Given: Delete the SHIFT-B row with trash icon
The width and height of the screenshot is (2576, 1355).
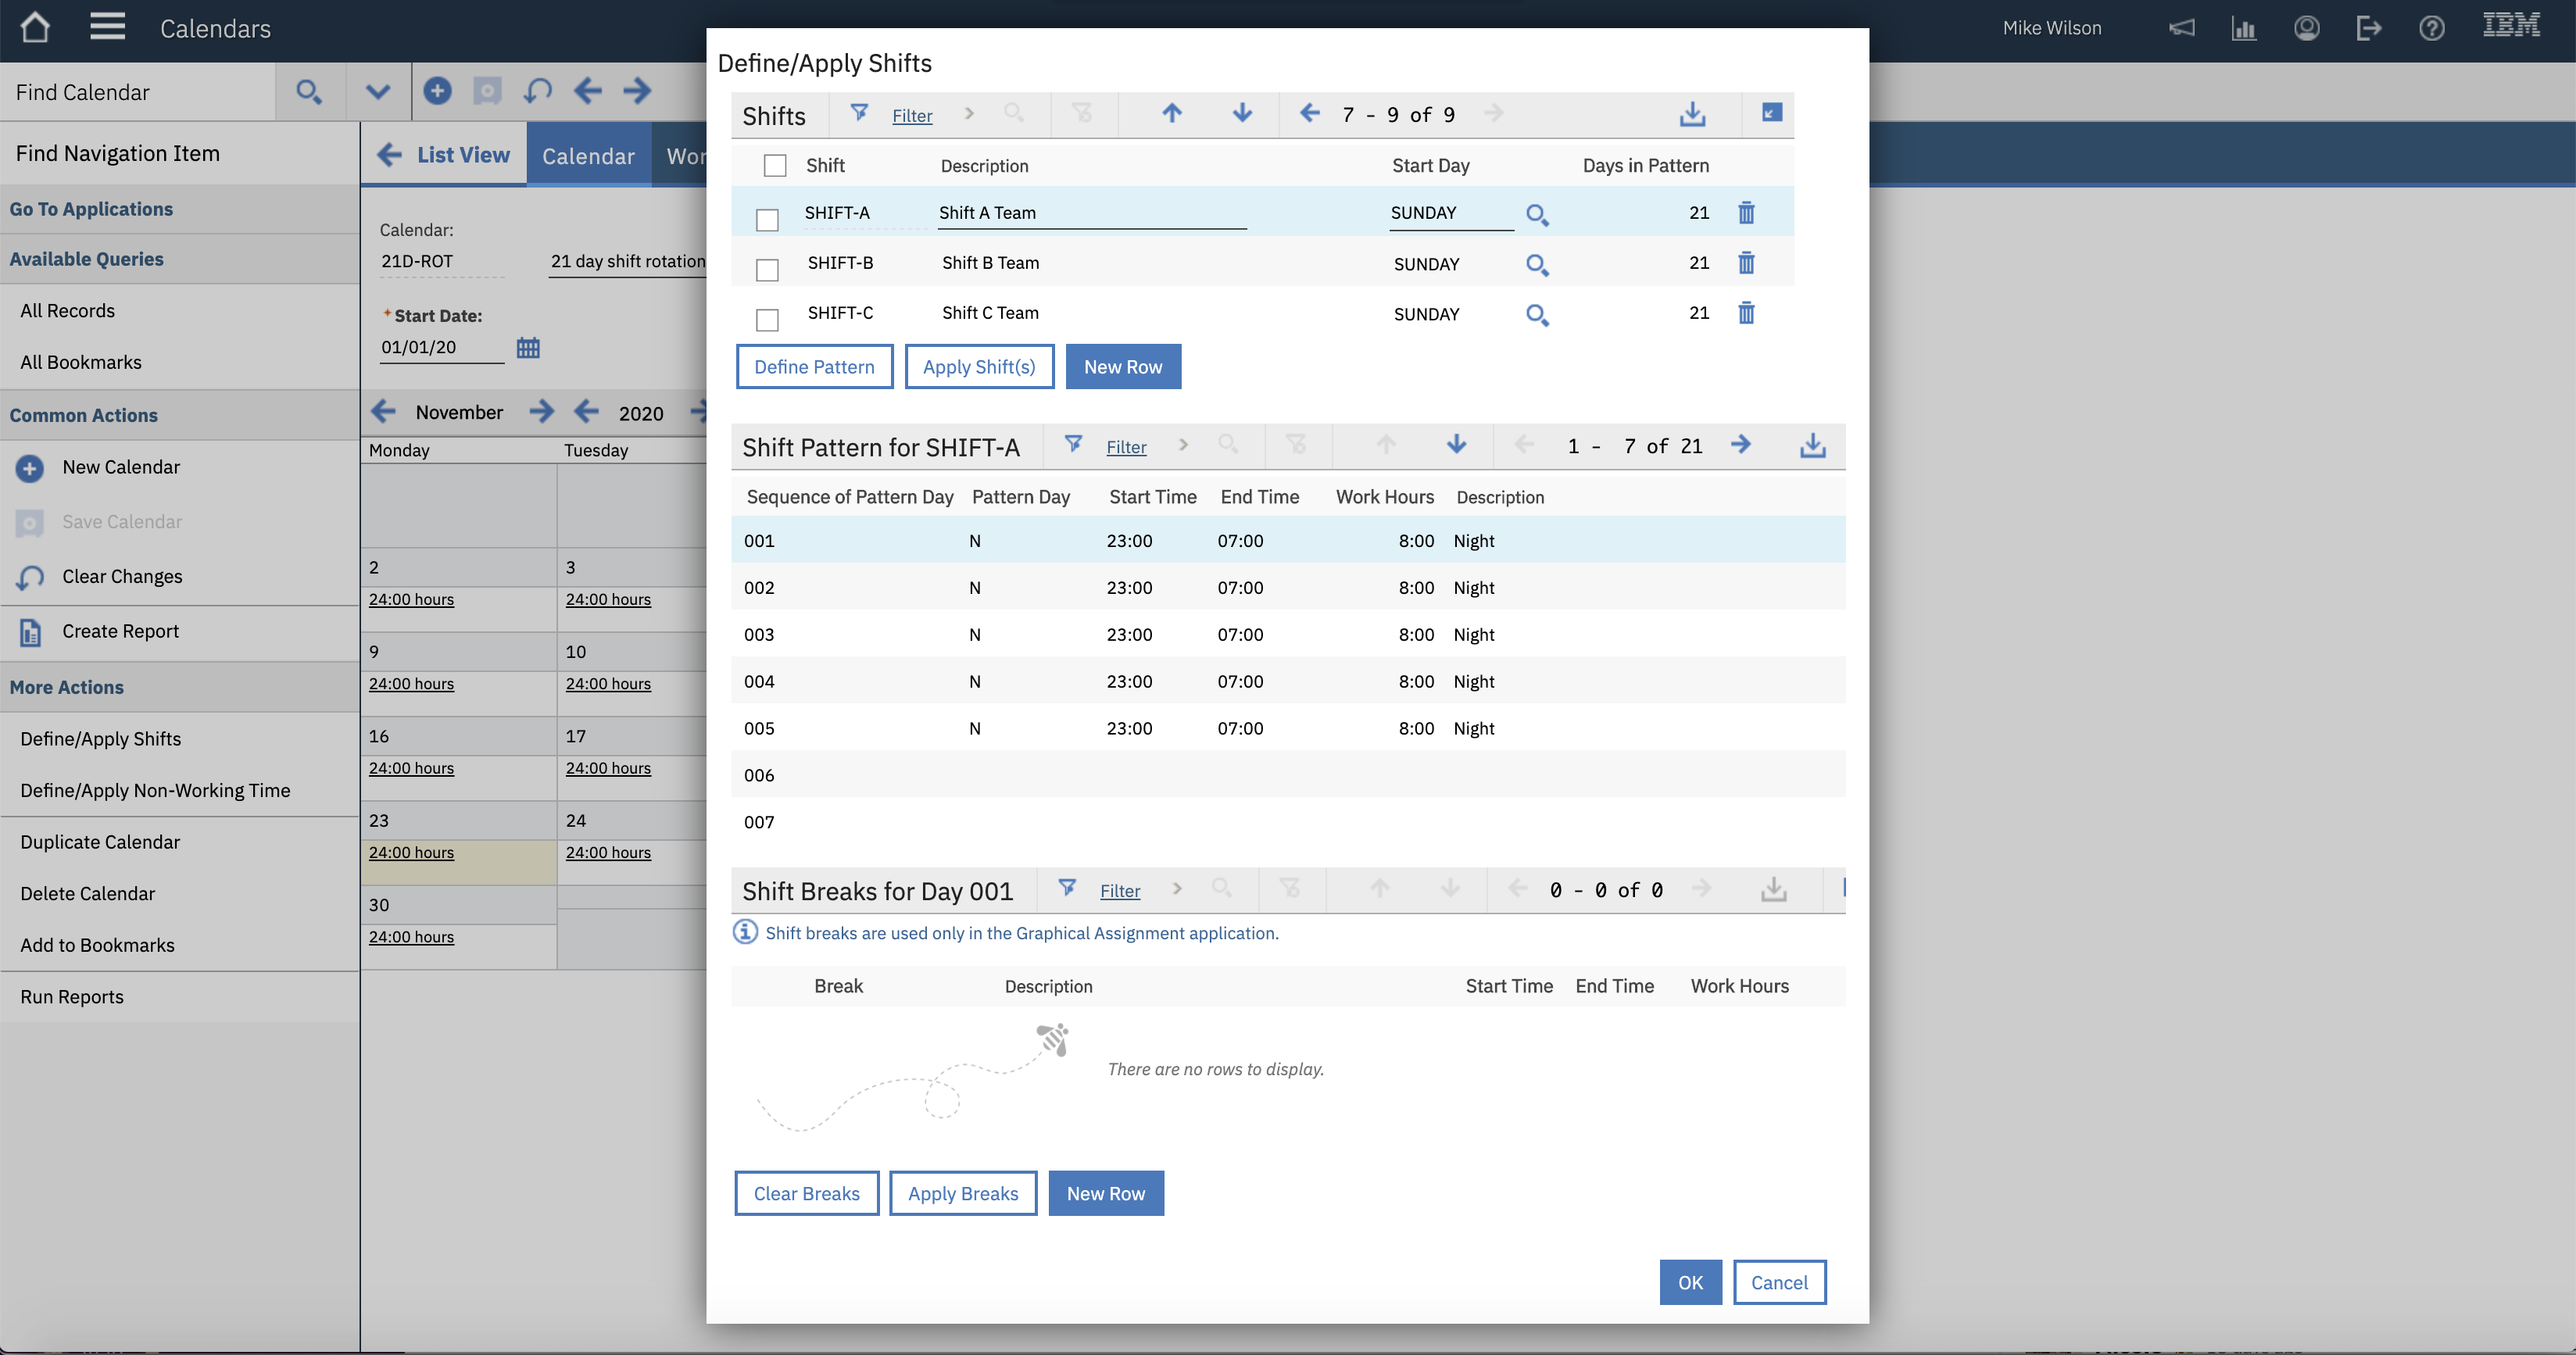Looking at the screenshot, I should point(1746,263).
